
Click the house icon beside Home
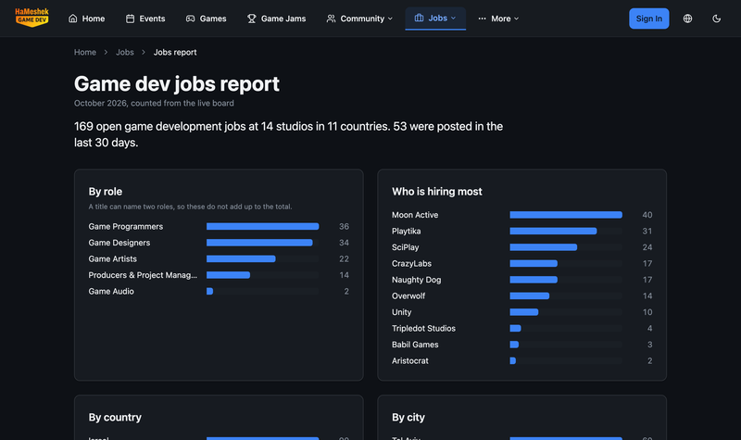73,19
